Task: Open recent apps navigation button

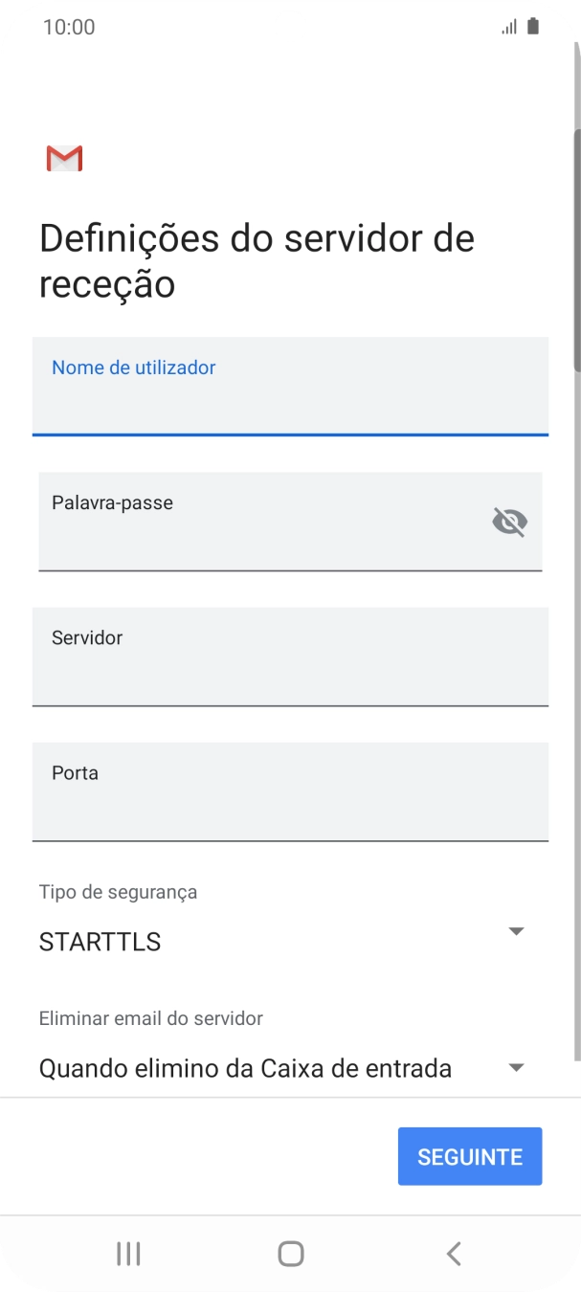Action: tap(128, 1254)
